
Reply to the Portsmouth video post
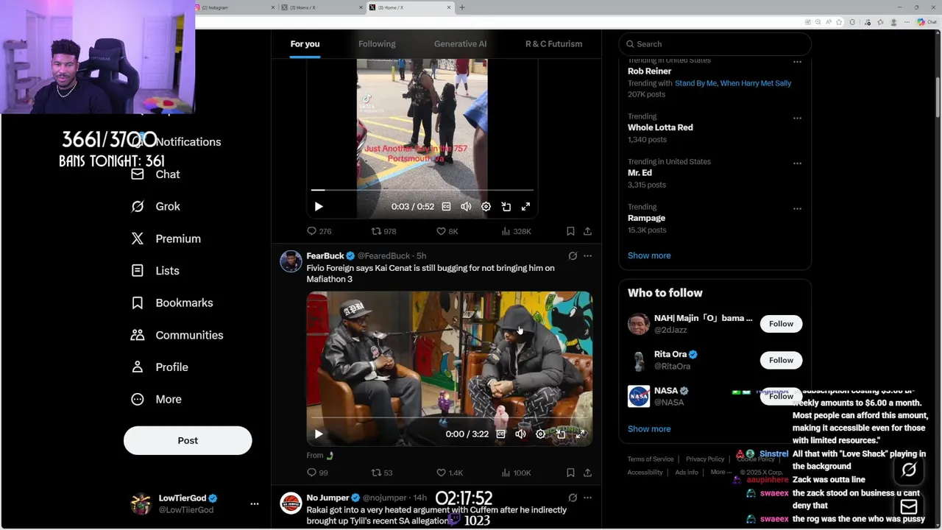(x=319, y=231)
